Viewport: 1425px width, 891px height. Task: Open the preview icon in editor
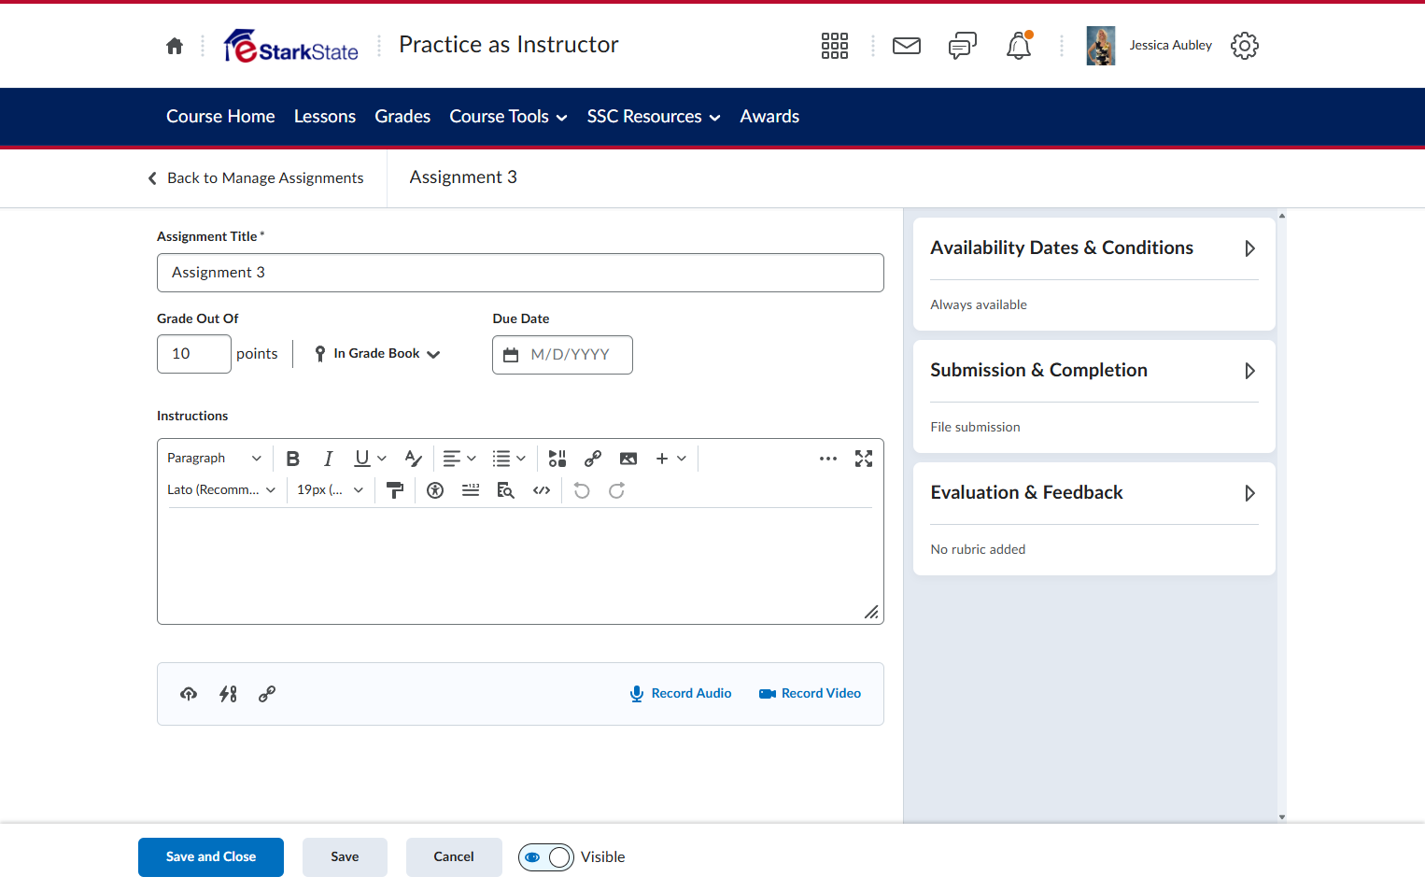[x=506, y=490]
